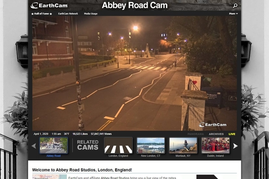Select the London, England crosswalk thumbnail
Viewport: 269px width, 179px height.
point(119,145)
